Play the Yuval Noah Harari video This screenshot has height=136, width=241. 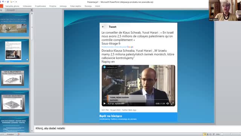tap(104, 104)
